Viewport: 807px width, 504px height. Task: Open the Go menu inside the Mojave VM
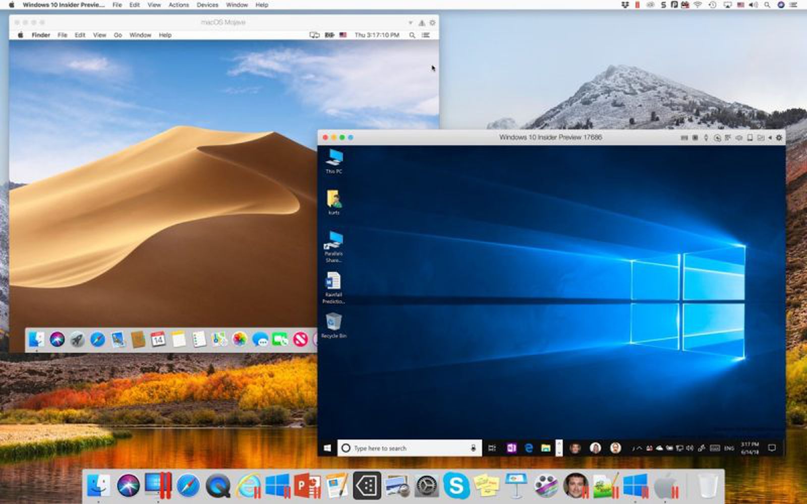click(x=117, y=35)
